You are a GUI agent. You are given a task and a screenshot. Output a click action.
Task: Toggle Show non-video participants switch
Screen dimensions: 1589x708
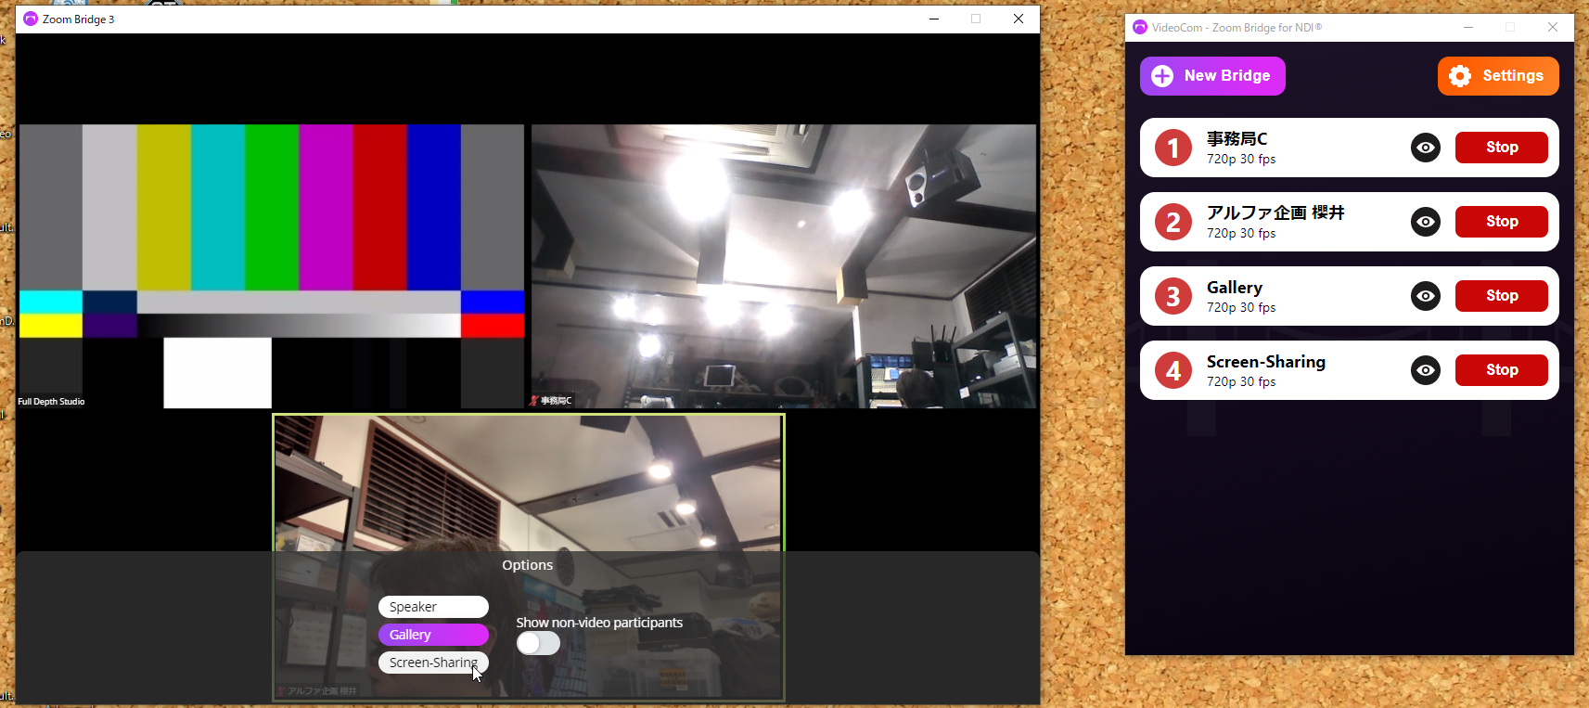pos(538,643)
